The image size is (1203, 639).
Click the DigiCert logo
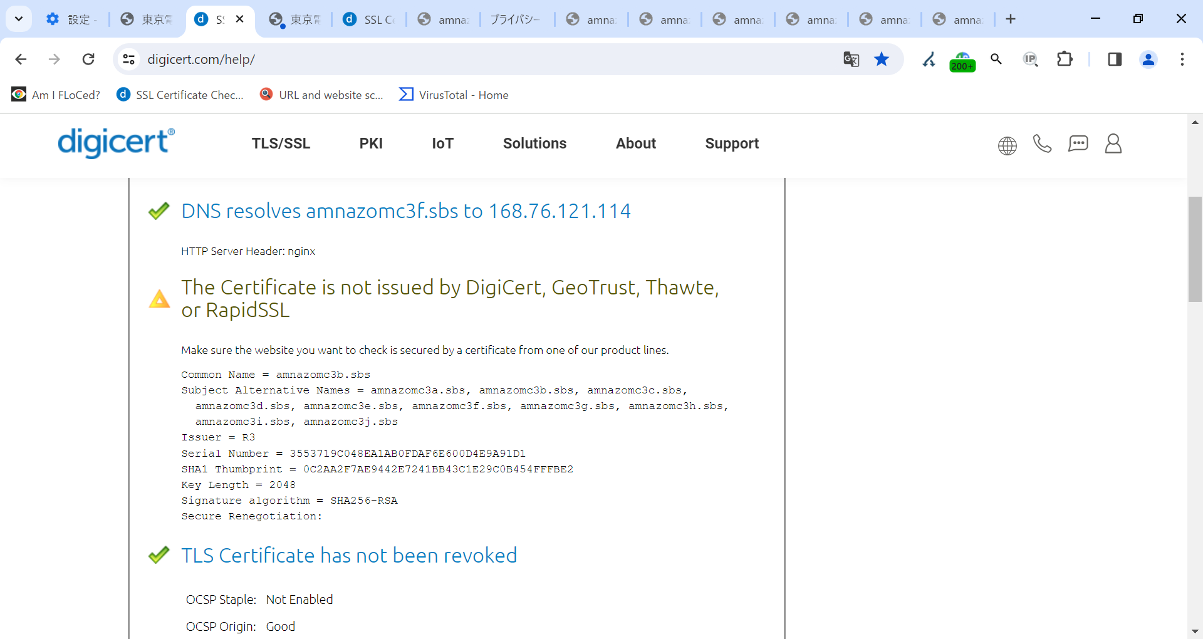[x=117, y=142]
